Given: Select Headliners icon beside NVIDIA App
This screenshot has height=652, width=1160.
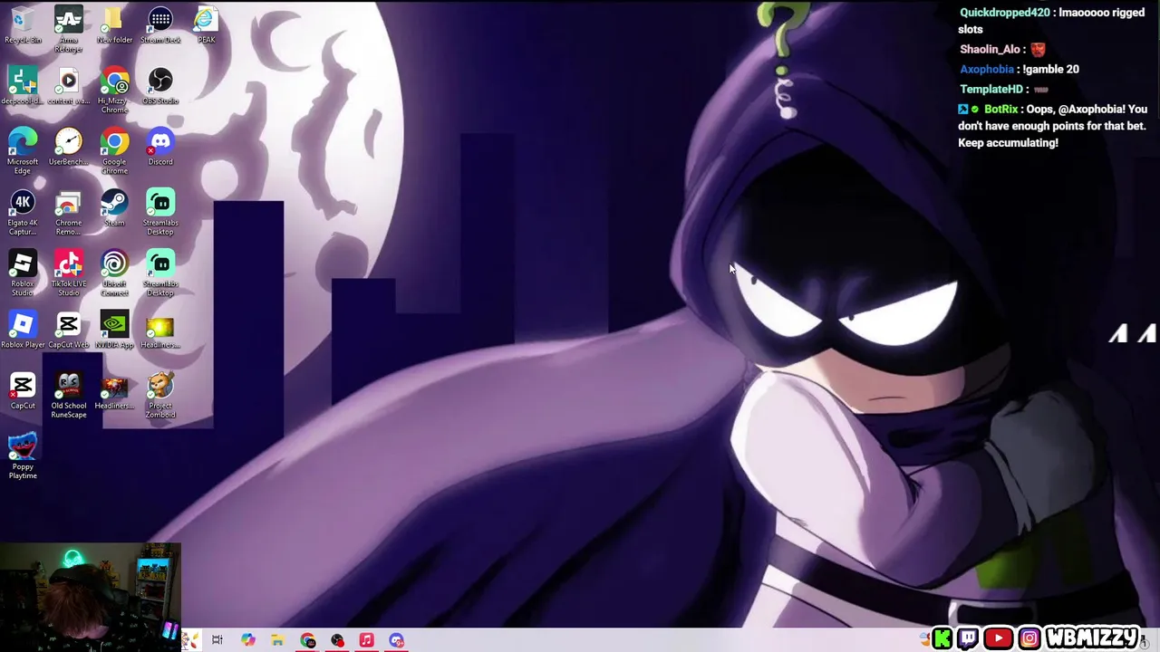Looking at the screenshot, I should tap(160, 330).
